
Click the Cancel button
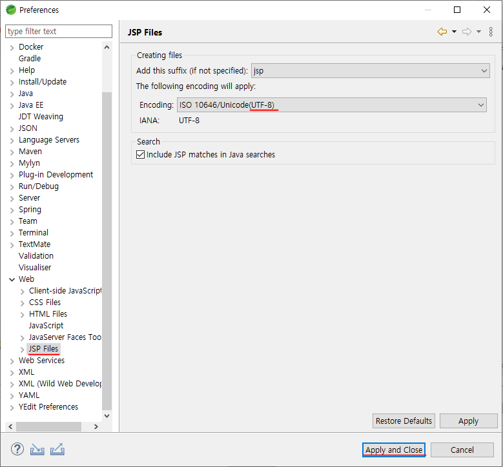[x=462, y=450]
